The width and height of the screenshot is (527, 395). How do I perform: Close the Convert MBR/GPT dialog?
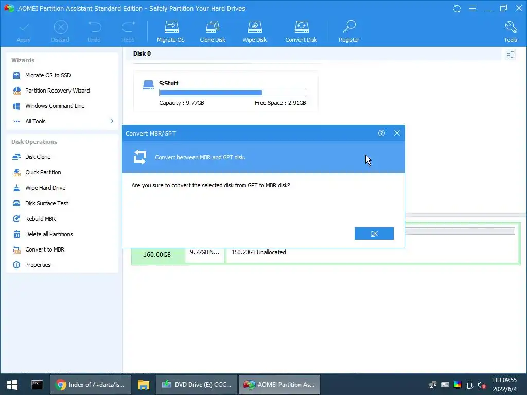click(397, 133)
